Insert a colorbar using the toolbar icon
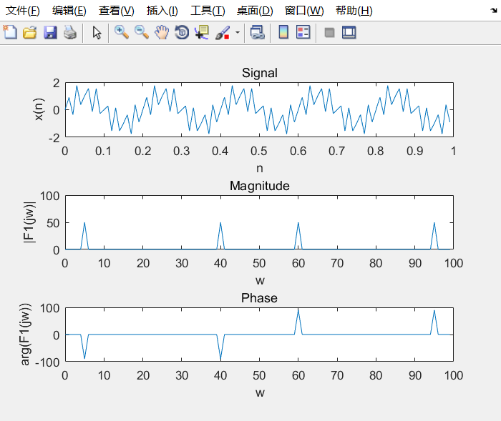Screen dimensions: 501x421 click(x=283, y=32)
